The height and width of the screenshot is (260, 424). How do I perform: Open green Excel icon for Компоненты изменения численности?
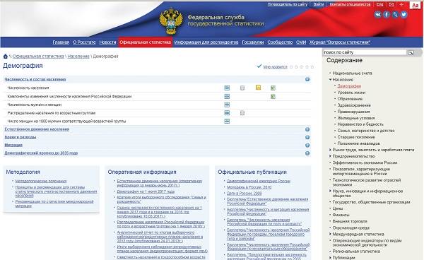coord(273,97)
